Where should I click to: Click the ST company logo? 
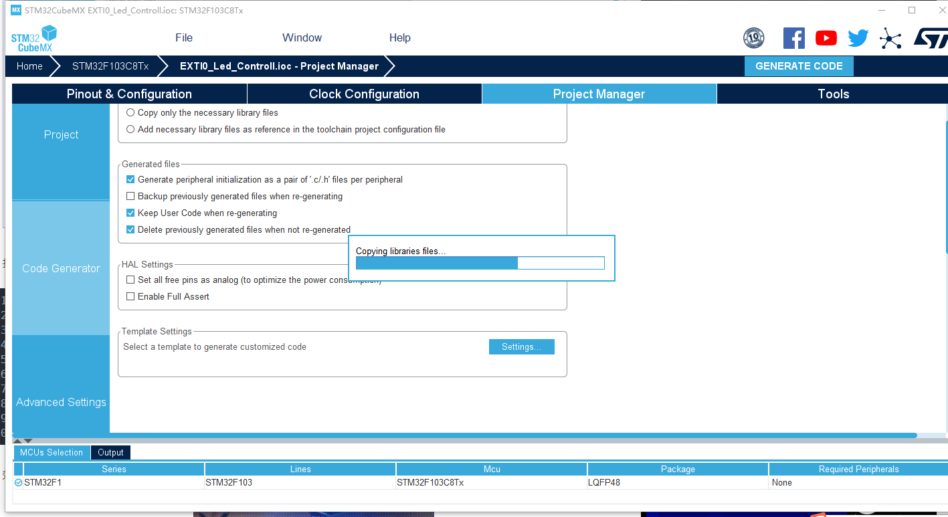(x=931, y=38)
